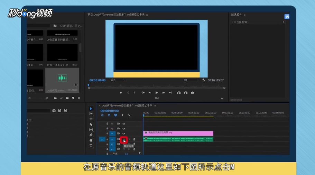Select the Slip tool
The image size is (315, 175).
(x=91, y=130)
